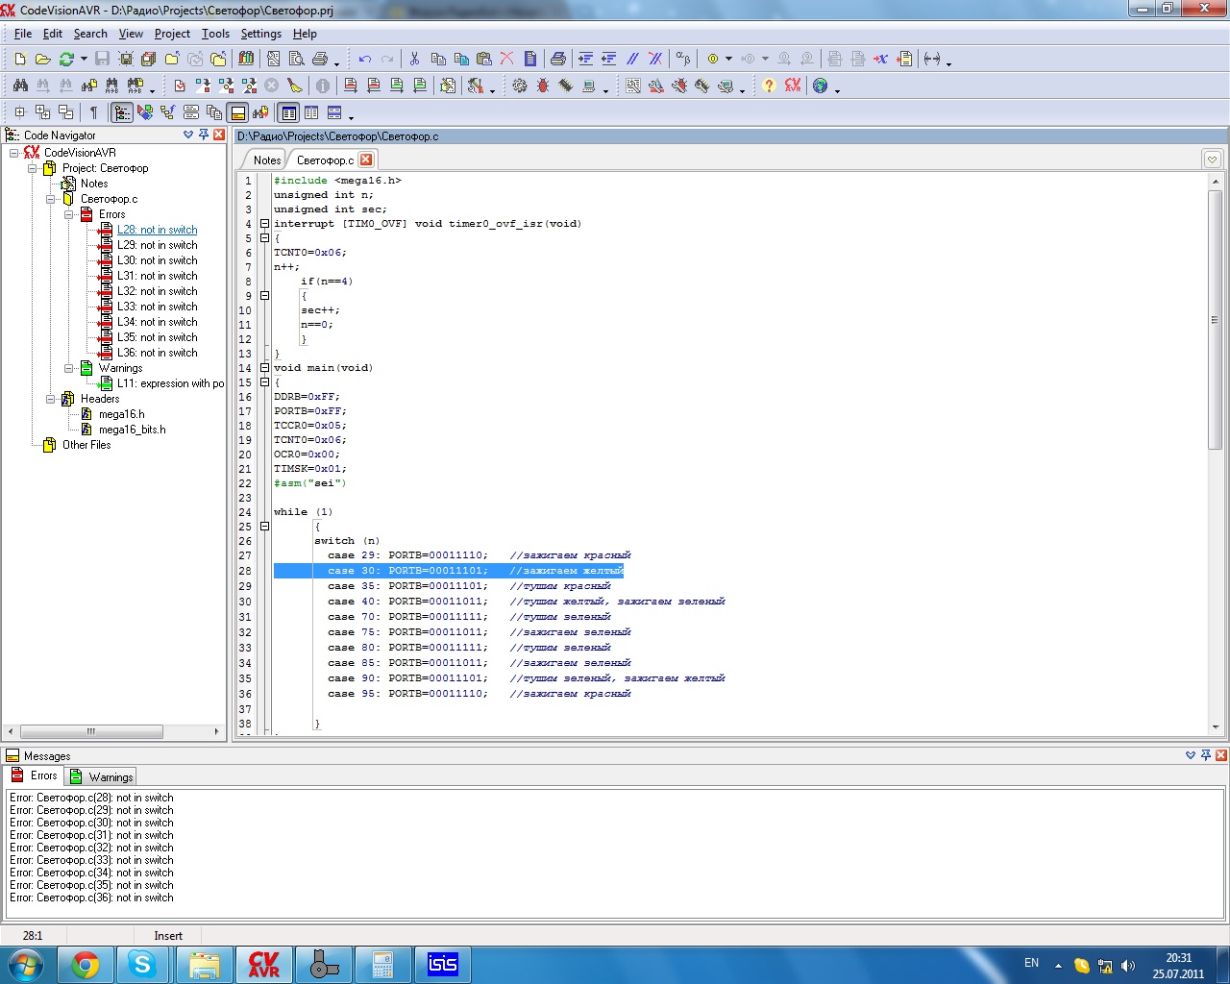This screenshot has width=1230, height=984.
Task: Open the ISIS app from the taskbar
Action: tap(442, 965)
